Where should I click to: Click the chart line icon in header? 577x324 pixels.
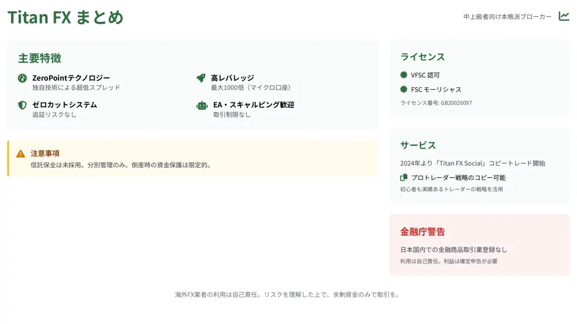[x=564, y=16]
